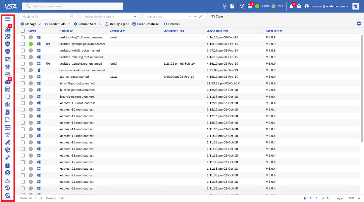364x202 pixels.
Task: Sort by the Current User column header
Action: tap(117, 31)
